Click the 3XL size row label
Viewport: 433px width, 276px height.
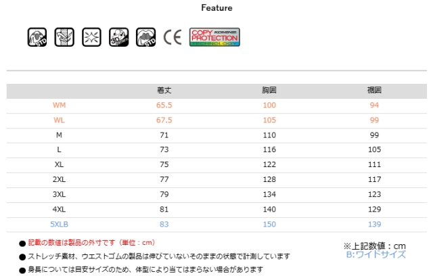pos(59,194)
